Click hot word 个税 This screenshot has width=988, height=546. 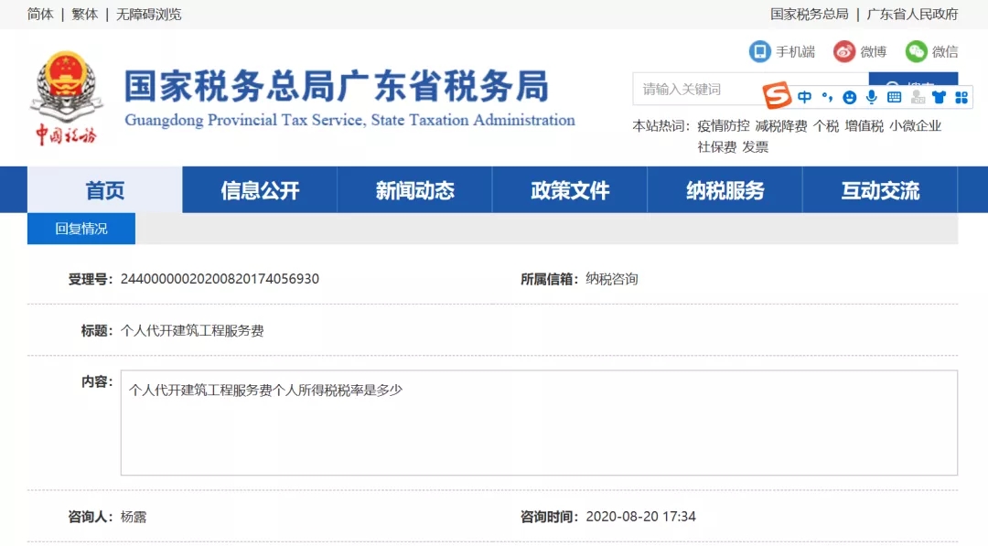coord(825,126)
